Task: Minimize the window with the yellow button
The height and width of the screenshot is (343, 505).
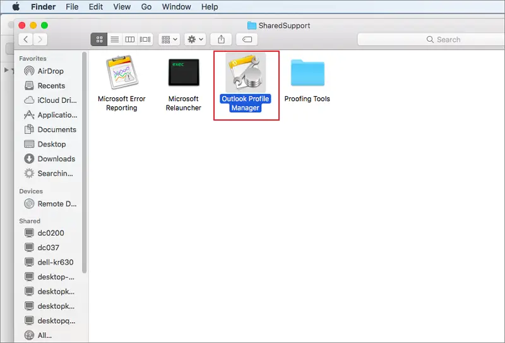Action: (33, 25)
